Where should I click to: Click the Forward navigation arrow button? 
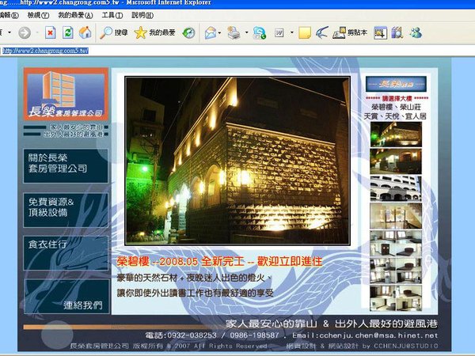pos(25,32)
